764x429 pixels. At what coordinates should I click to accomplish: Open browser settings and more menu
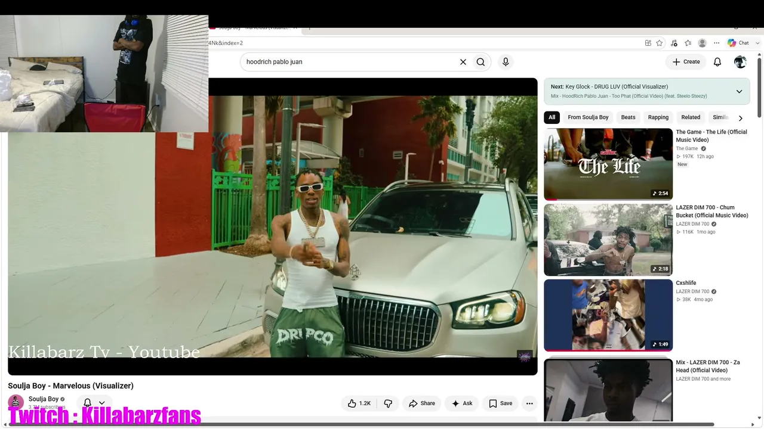point(717,43)
